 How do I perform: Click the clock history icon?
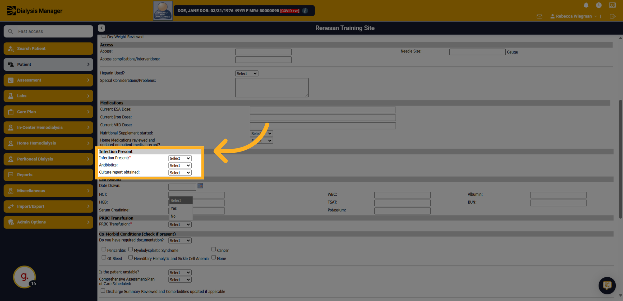(599, 5)
